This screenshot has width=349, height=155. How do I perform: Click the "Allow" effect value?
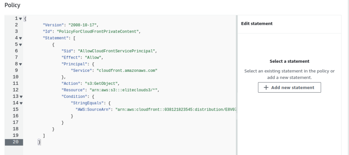tap(93, 57)
